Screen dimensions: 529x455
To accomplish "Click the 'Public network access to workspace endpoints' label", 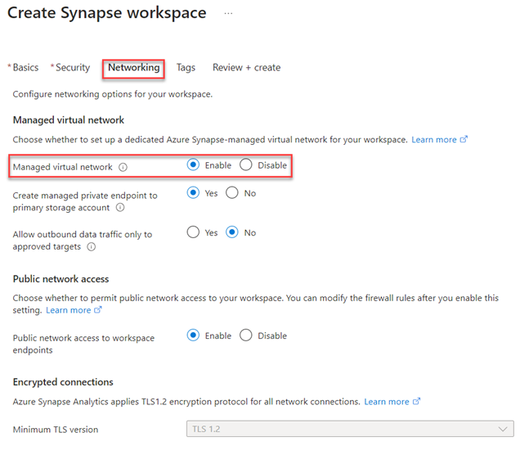I will [x=83, y=344].
